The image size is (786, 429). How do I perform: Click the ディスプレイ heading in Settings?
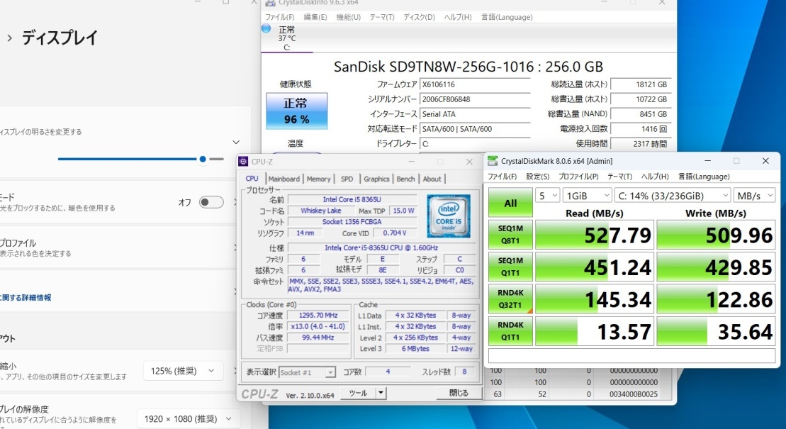[60, 38]
